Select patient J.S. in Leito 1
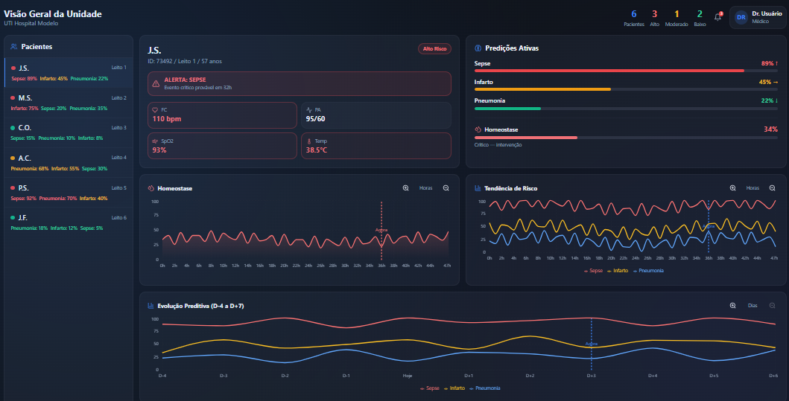The width and height of the screenshot is (789, 401). click(69, 72)
